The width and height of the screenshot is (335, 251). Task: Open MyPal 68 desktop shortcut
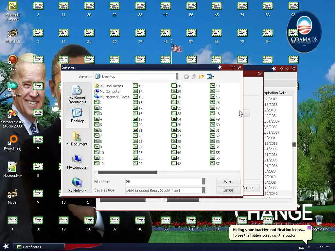12,36
